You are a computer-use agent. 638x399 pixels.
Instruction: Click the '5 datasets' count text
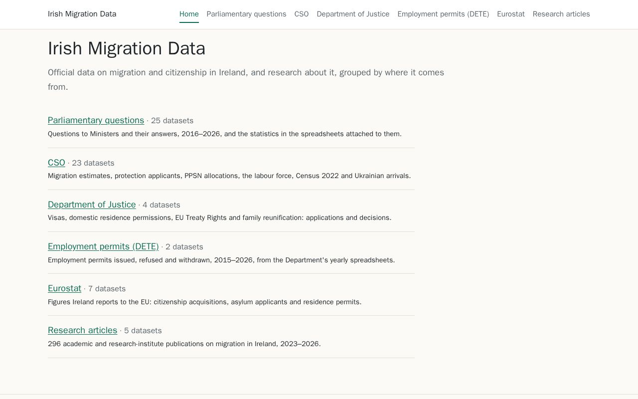[143, 331]
